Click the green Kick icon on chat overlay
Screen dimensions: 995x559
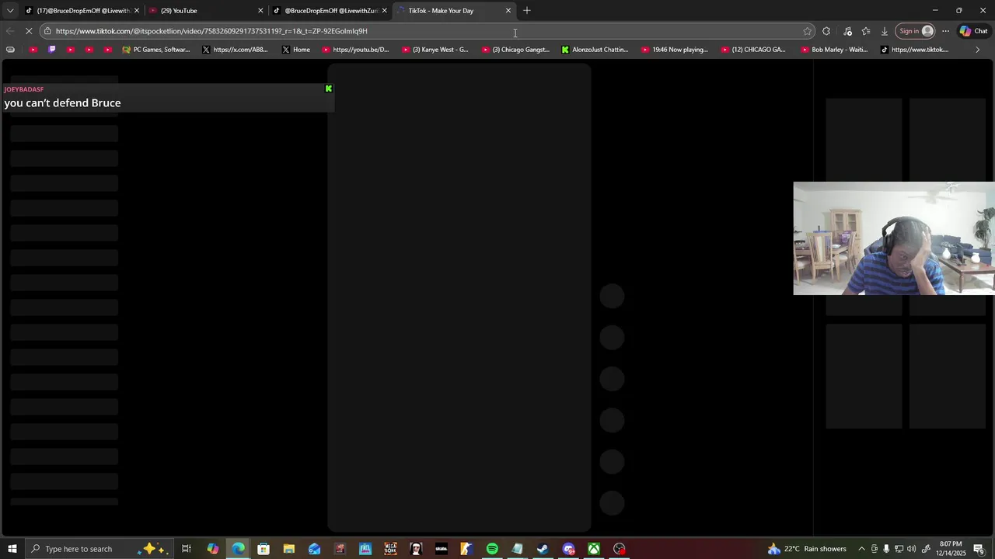click(329, 89)
